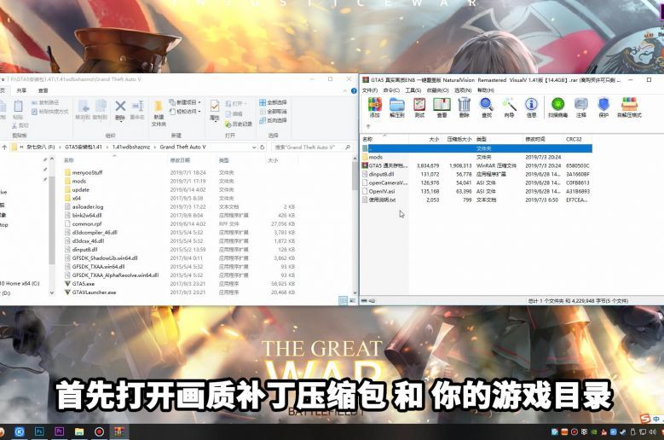Viewport: 664px width, 440px height.
Task: Open the Open (打开) dropdown in Explorer ribbon
Action: tap(237, 103)
